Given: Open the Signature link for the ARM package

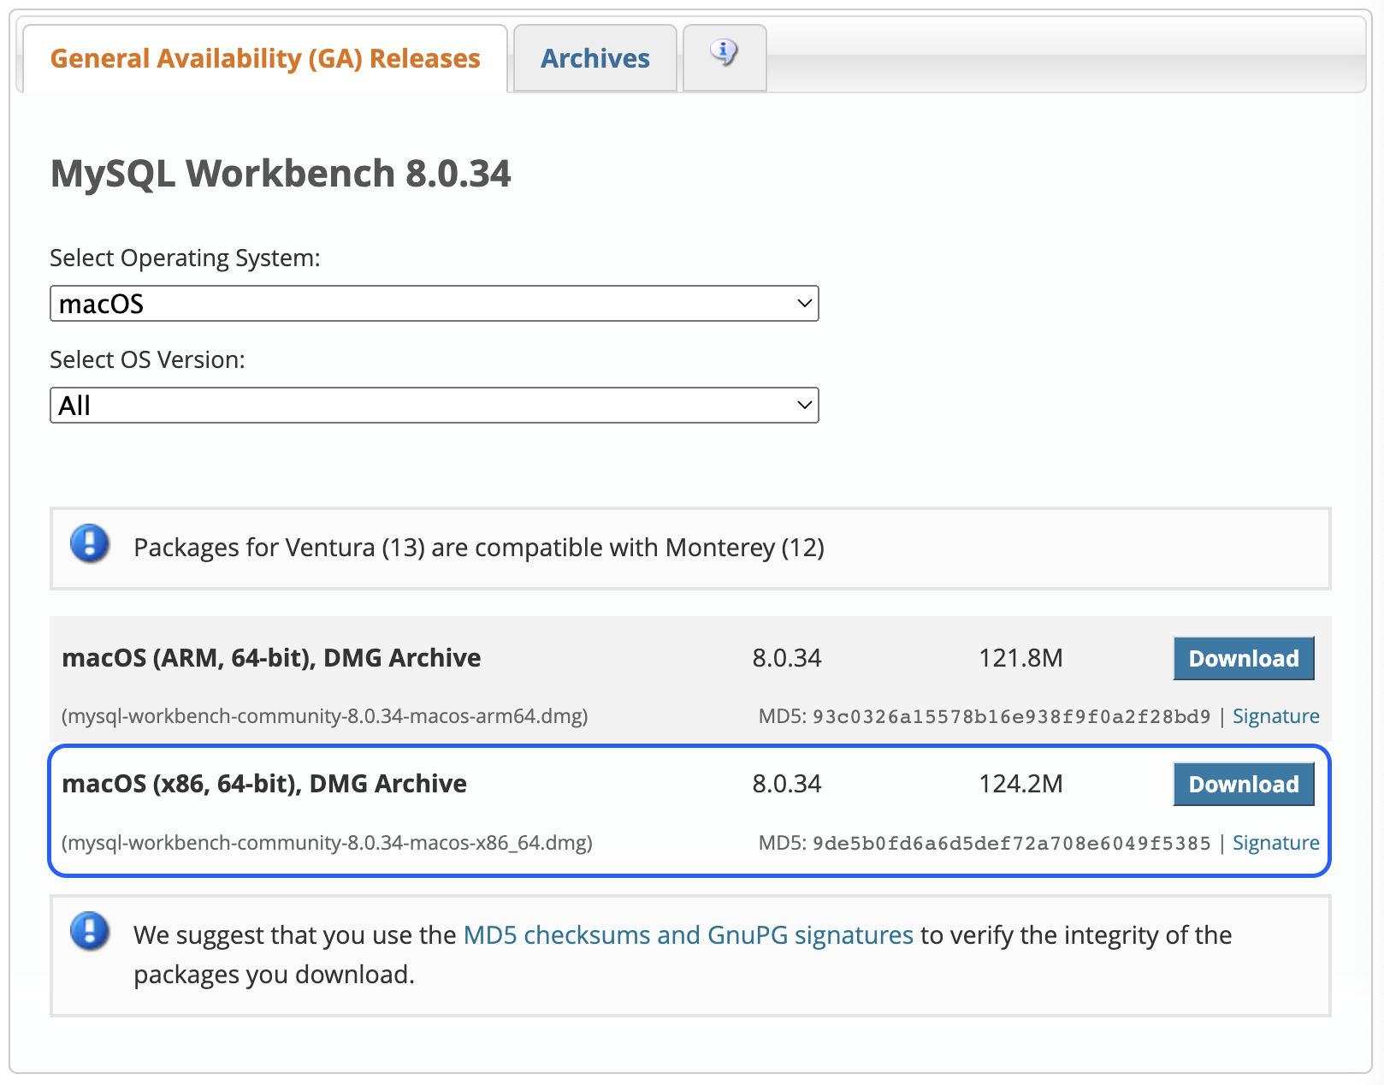Looking at the screenshot, I should [1275, 716].
